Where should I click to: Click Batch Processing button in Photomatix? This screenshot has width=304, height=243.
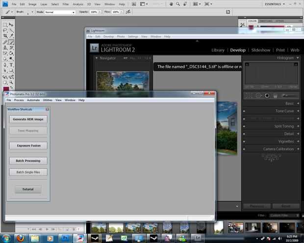[x=28, y=161]
